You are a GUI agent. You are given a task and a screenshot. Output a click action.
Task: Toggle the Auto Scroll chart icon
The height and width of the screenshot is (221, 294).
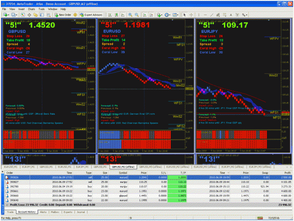coord(144,15)
